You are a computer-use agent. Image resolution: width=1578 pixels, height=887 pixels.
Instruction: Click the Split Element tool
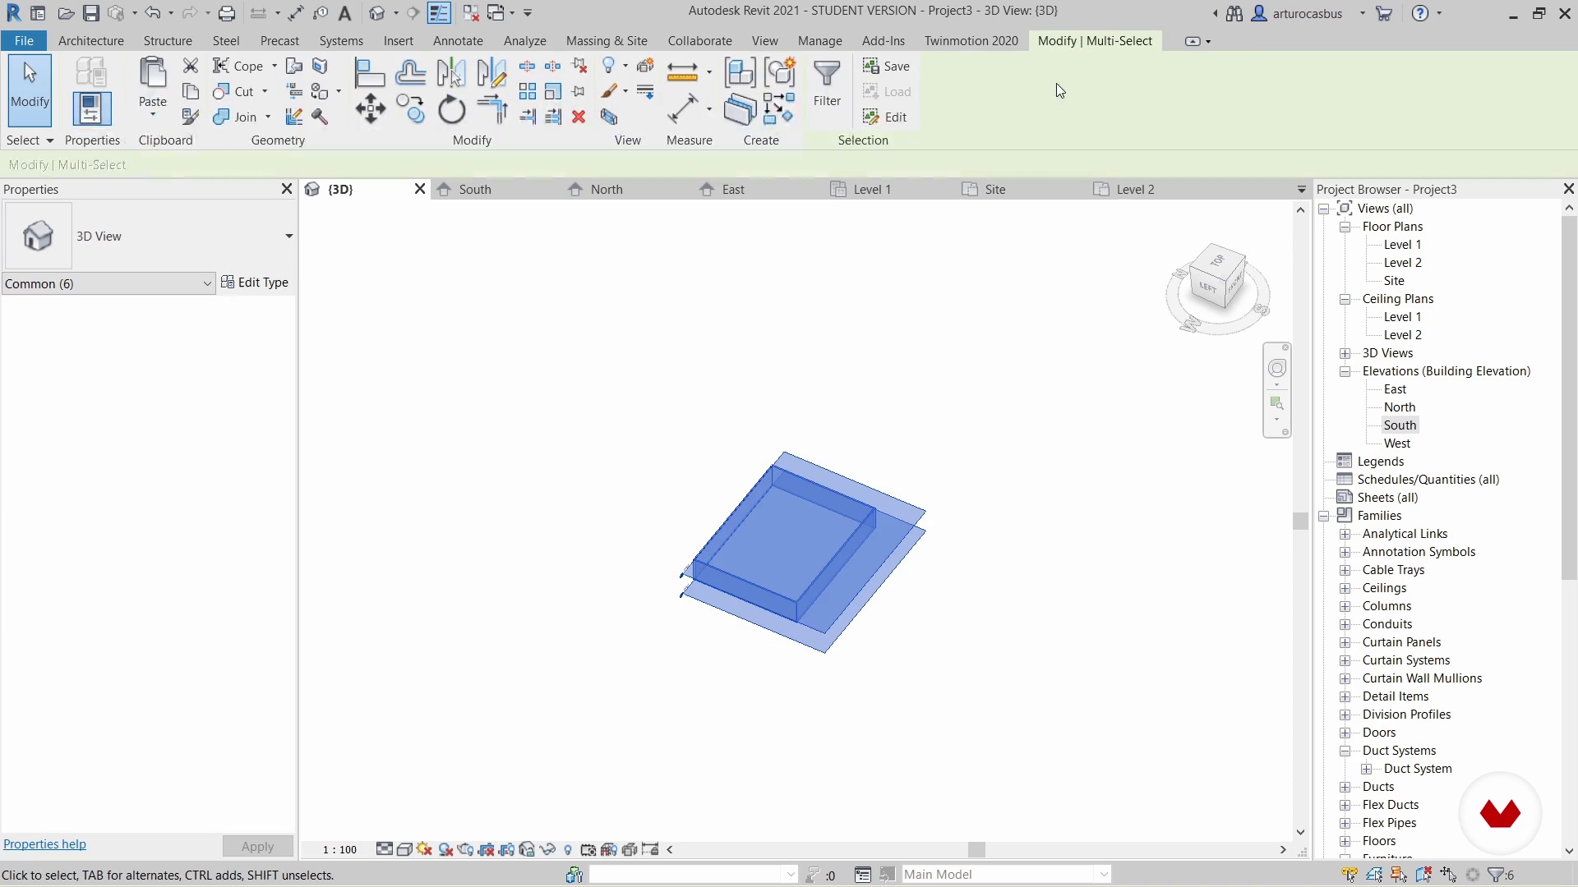pos(528,66)
